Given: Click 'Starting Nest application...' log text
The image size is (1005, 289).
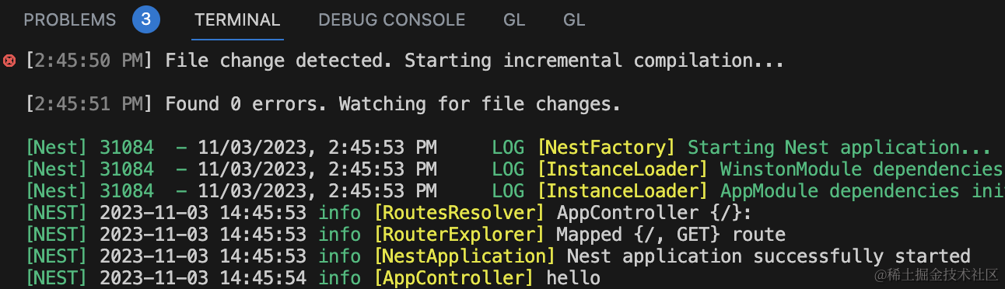Looking at the screenshot, I should click(839, 148).
